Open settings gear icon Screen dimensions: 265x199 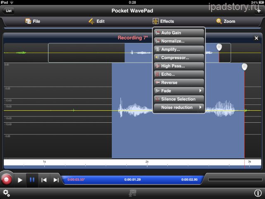[x=7, y=193]
